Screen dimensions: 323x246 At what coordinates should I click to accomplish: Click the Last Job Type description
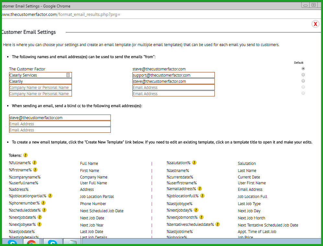(x=249, y=204)
